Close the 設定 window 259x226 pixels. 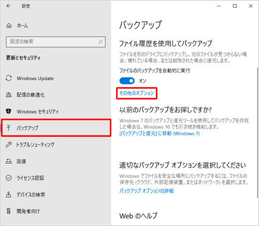pos(251,6)
